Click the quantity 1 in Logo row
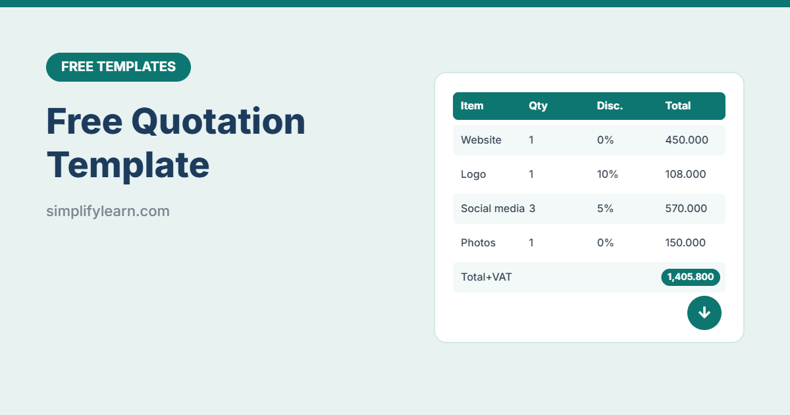The height and width of the screenshot is (415, 790). point(531,175)
